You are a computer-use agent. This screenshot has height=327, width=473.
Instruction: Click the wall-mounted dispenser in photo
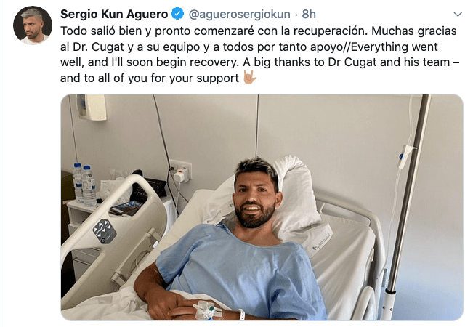(92, 107)
